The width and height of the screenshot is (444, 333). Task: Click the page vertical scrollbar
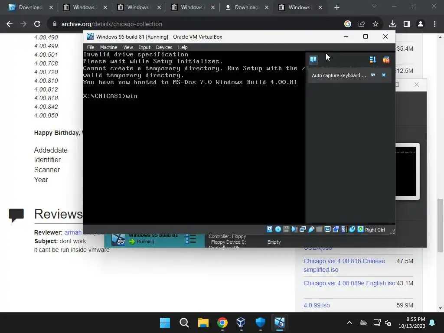[x=440, y=225]
